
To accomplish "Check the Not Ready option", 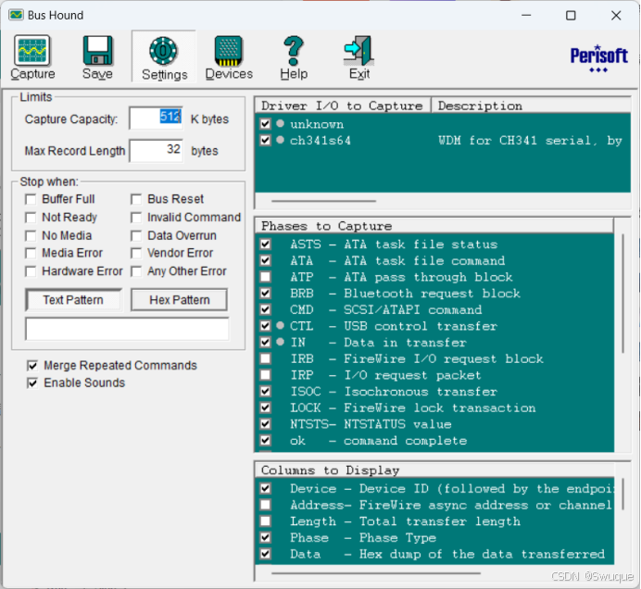I will click(x=31, y=218).
